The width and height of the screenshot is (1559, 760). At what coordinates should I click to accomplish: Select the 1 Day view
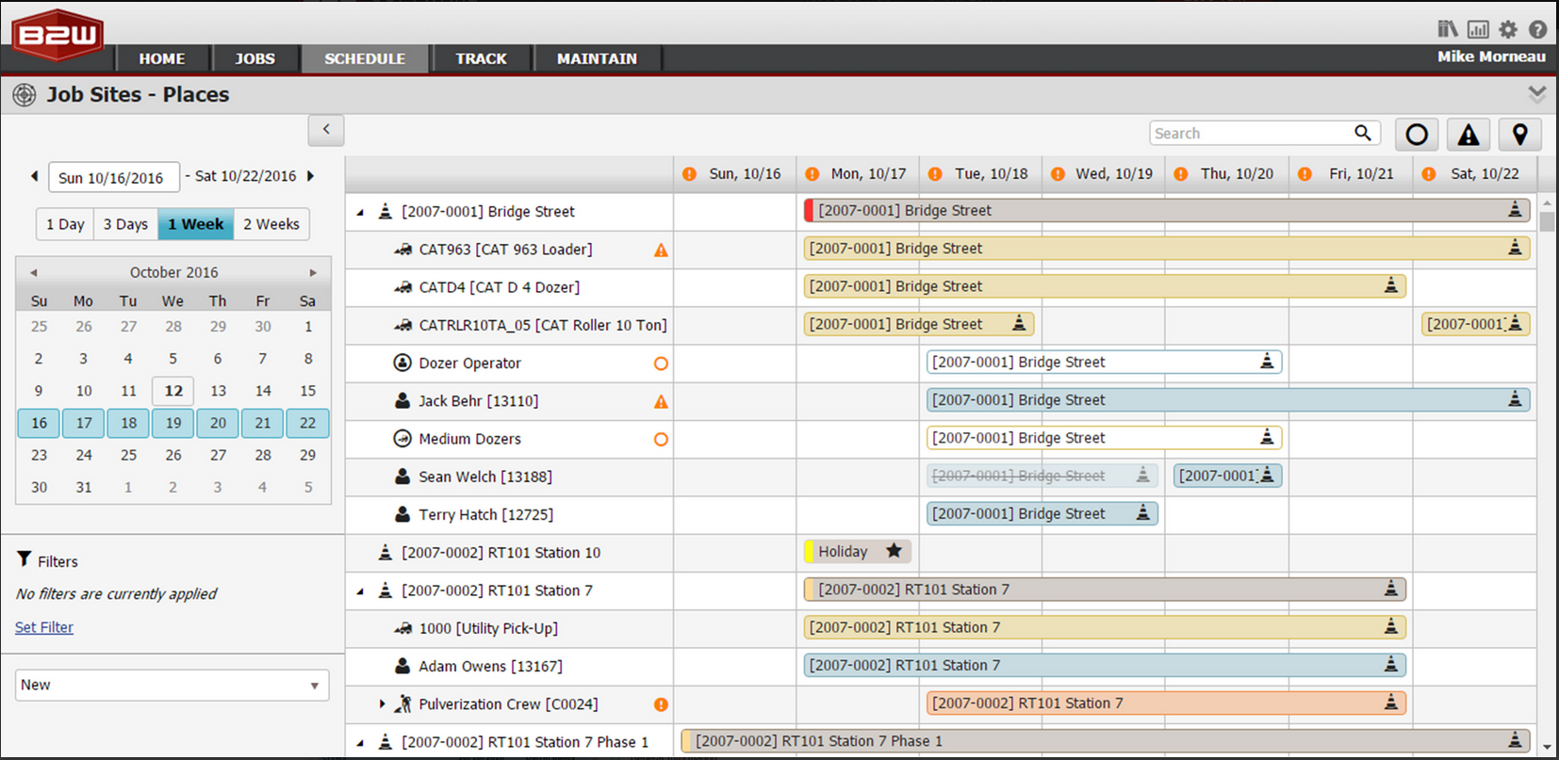tap(65, 224)
